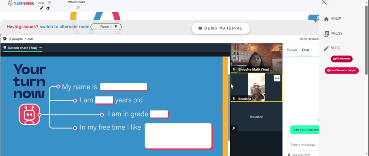Click Shradha Malik microphone icon

(x=234, y=69)
